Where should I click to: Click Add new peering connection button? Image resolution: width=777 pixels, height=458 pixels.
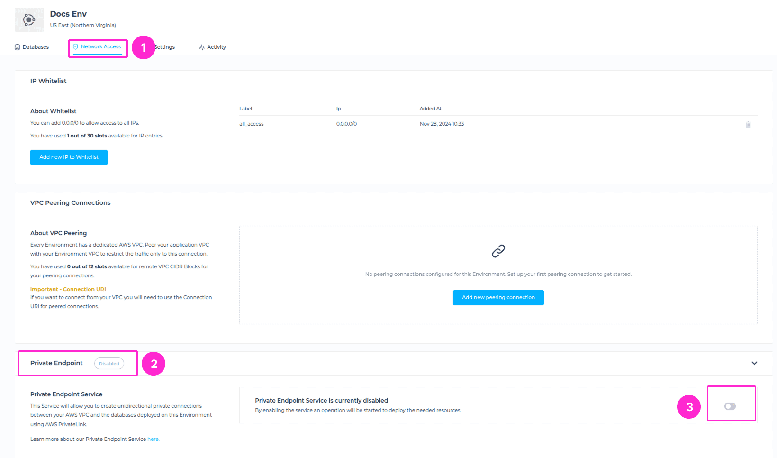coord(498,298)
